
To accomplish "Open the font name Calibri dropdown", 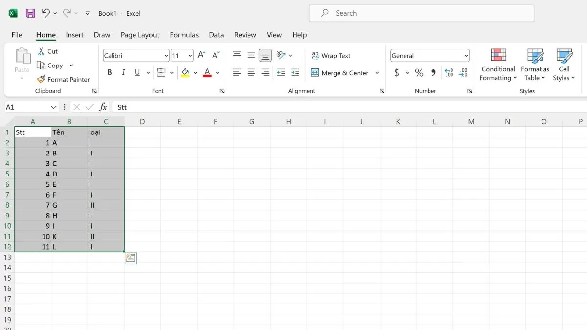I will (x=166, y=56).
